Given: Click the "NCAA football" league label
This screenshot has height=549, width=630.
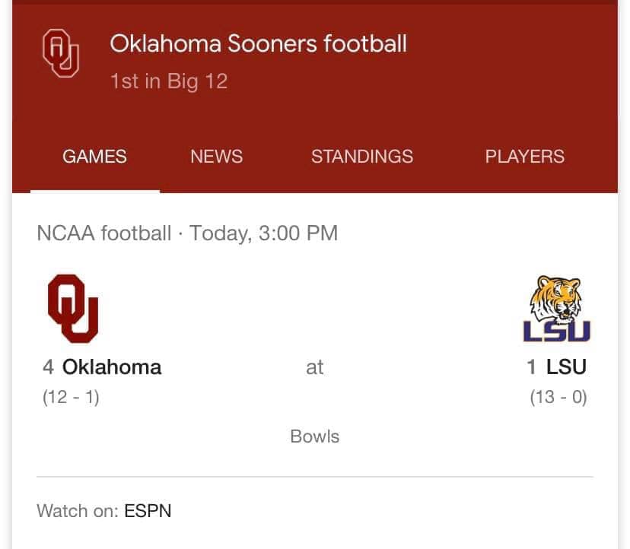Looking at the screenshot, I should [x=103, y=233].
